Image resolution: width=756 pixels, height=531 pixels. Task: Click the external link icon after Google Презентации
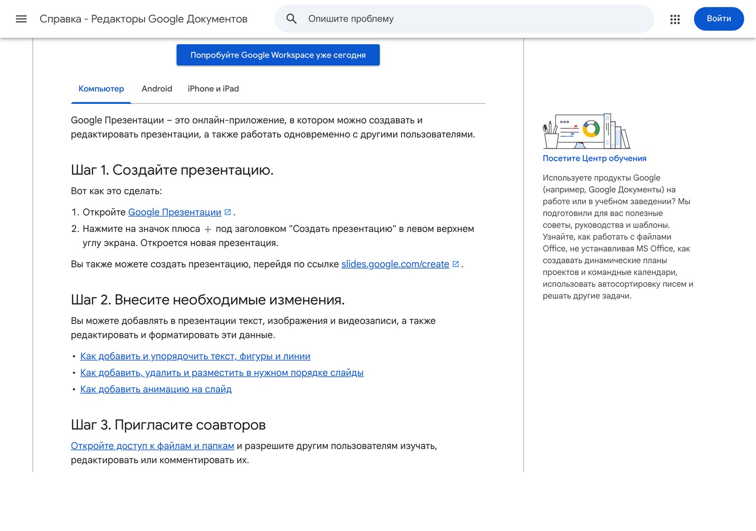click(228, 212)
